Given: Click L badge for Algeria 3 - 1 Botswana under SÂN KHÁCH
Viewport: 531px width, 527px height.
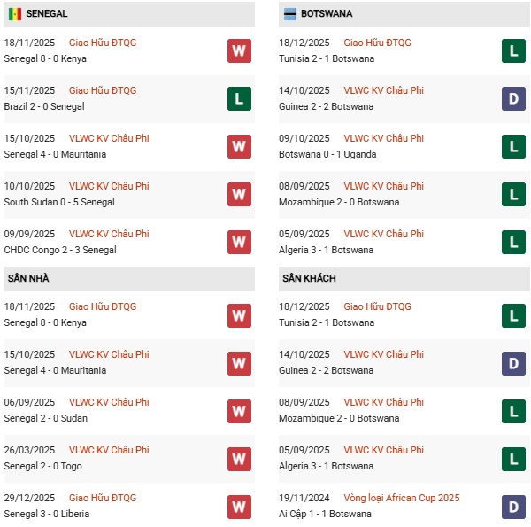Looking at the screenshot, I should click(x=513, y=458).
